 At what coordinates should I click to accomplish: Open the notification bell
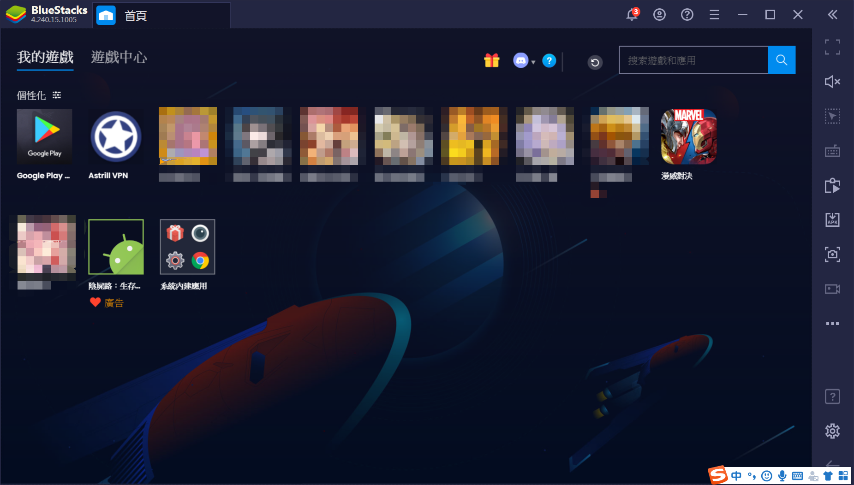[x=632, y=14]
